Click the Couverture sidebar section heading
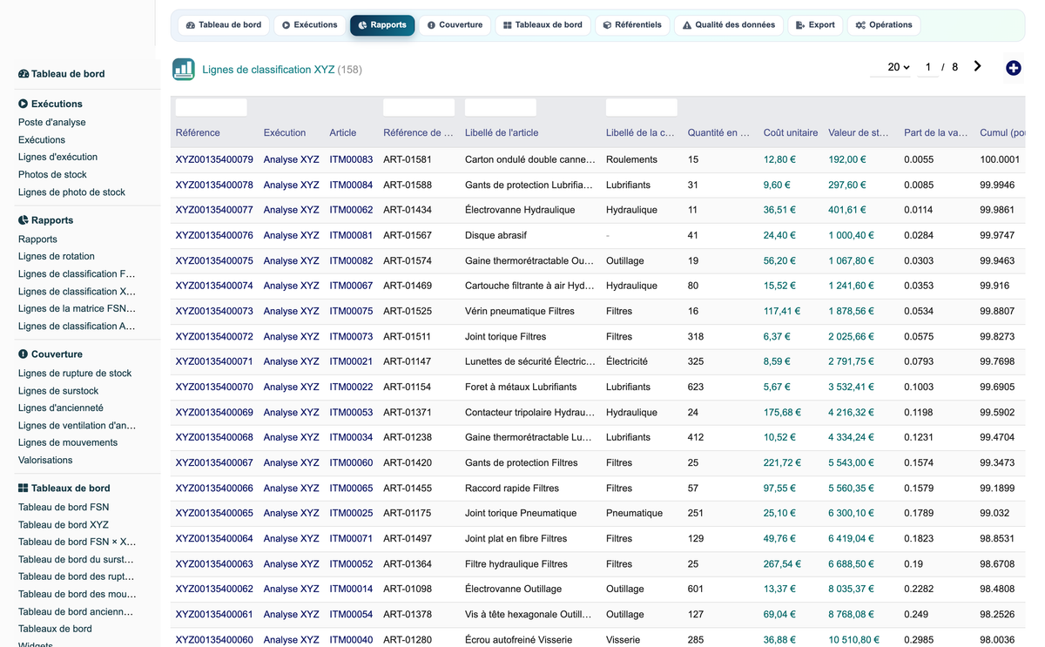1045x647 pixels. point(51,354)
